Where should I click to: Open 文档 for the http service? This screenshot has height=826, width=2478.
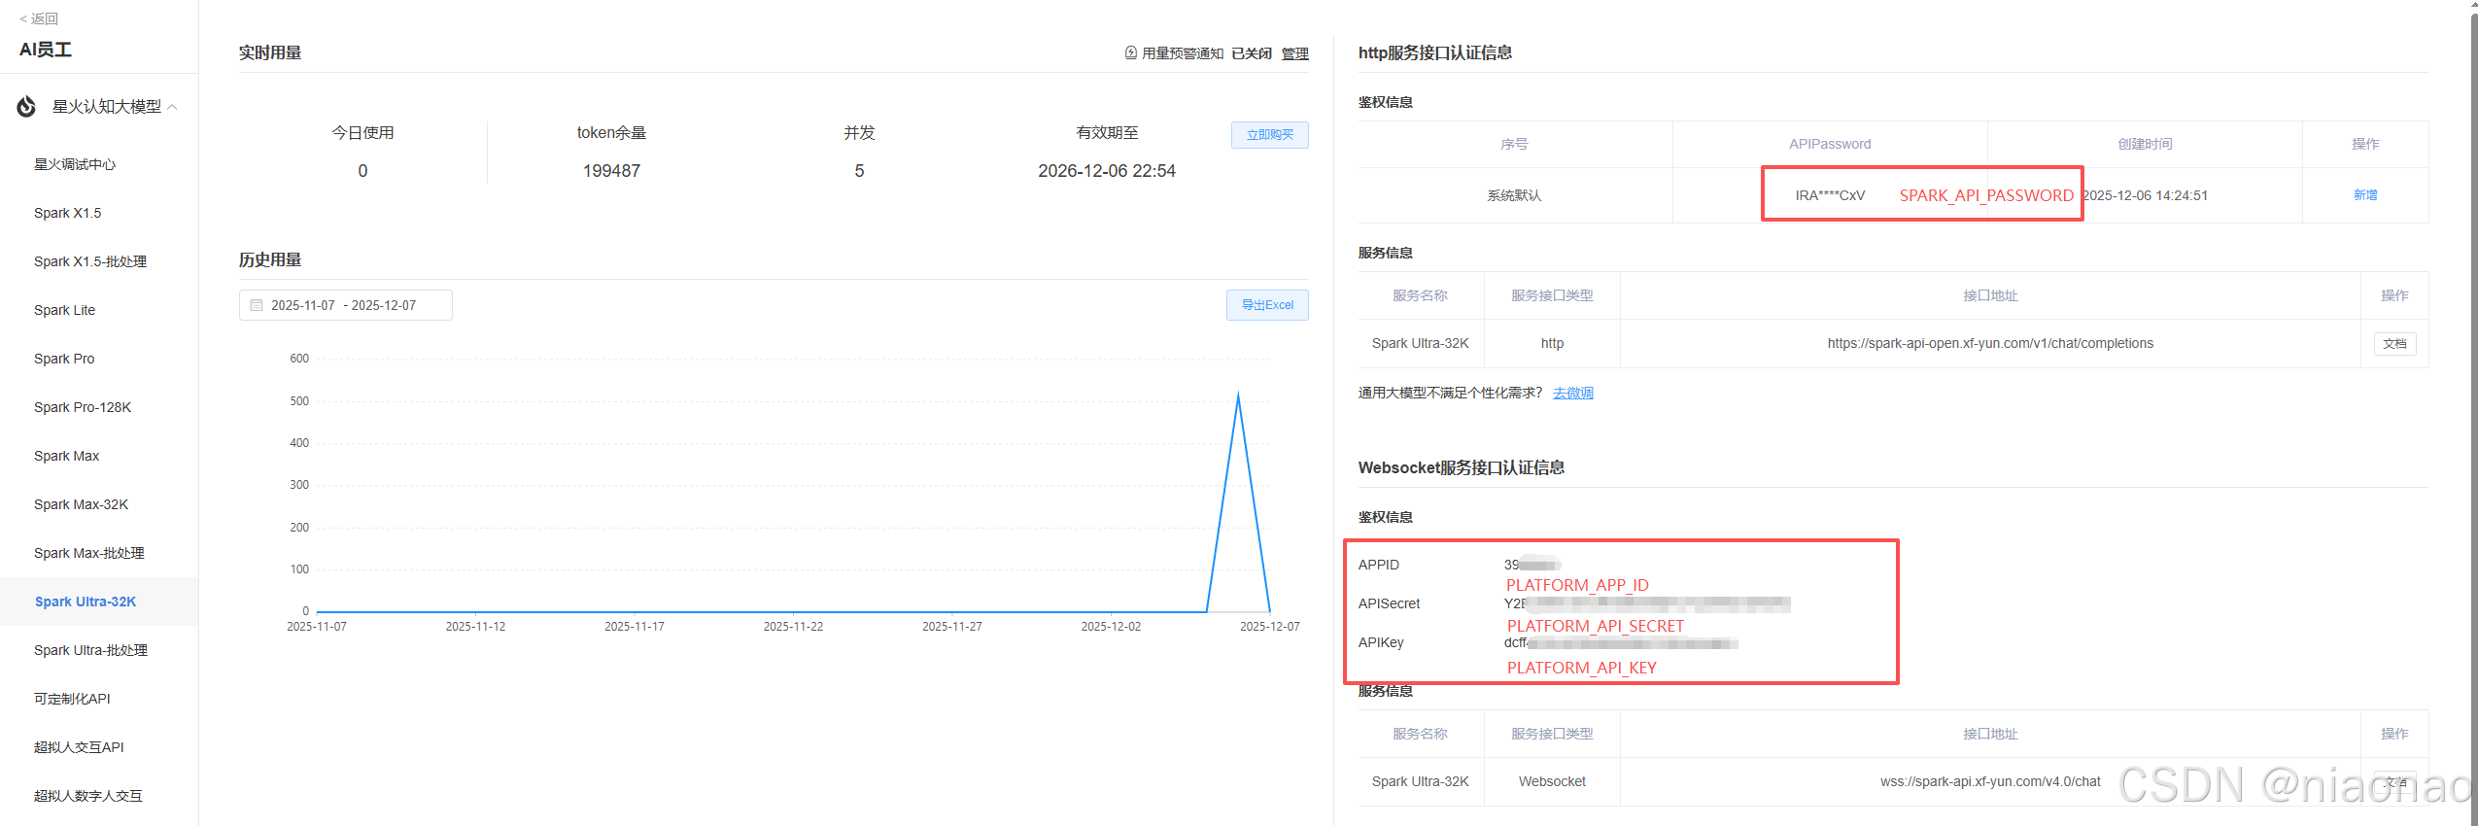pos(2394,344)
